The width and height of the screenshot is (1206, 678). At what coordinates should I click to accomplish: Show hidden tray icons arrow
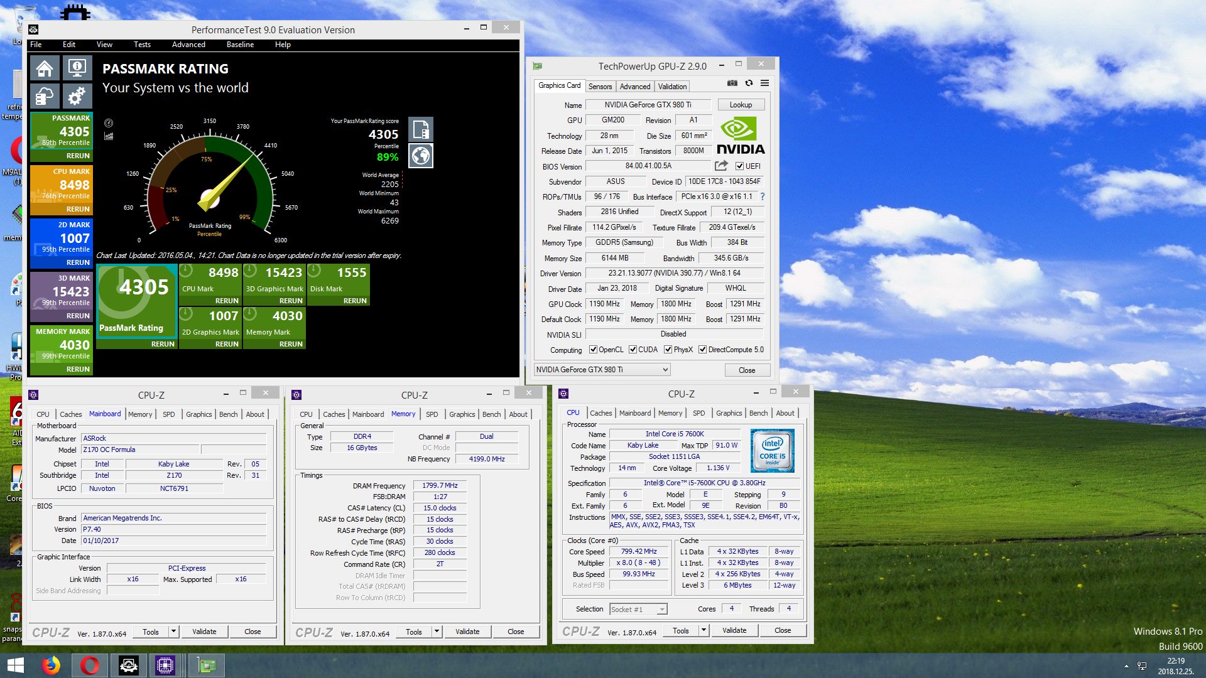pos(1126,666)
